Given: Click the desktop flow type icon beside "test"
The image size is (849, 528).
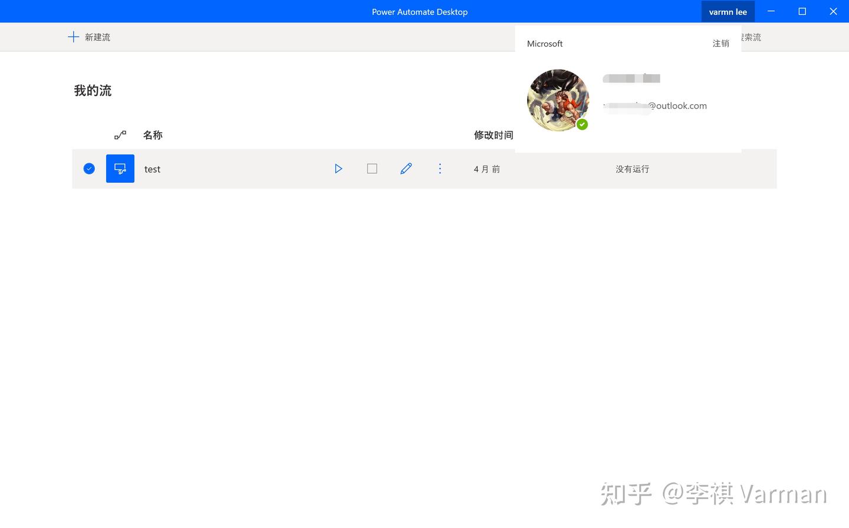Looking at the screenshot, I should pos(120,169).
